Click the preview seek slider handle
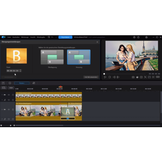 104,74
